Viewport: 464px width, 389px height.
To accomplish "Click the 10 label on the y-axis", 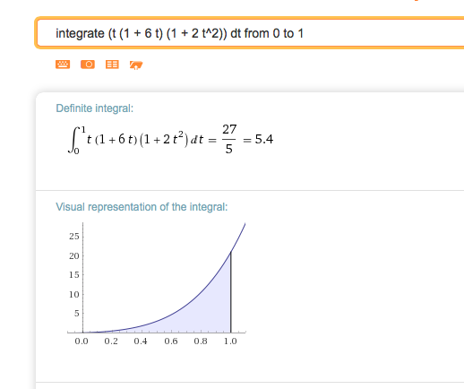I will pos(74,295).
